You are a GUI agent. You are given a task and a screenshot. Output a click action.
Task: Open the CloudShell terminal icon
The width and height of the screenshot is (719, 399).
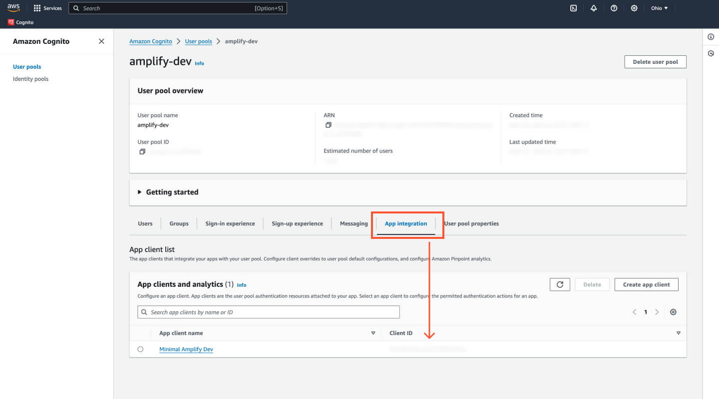(x=574, y=8)
